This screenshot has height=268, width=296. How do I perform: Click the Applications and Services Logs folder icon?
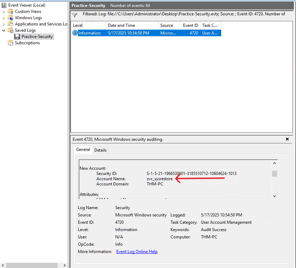[10, 24]
